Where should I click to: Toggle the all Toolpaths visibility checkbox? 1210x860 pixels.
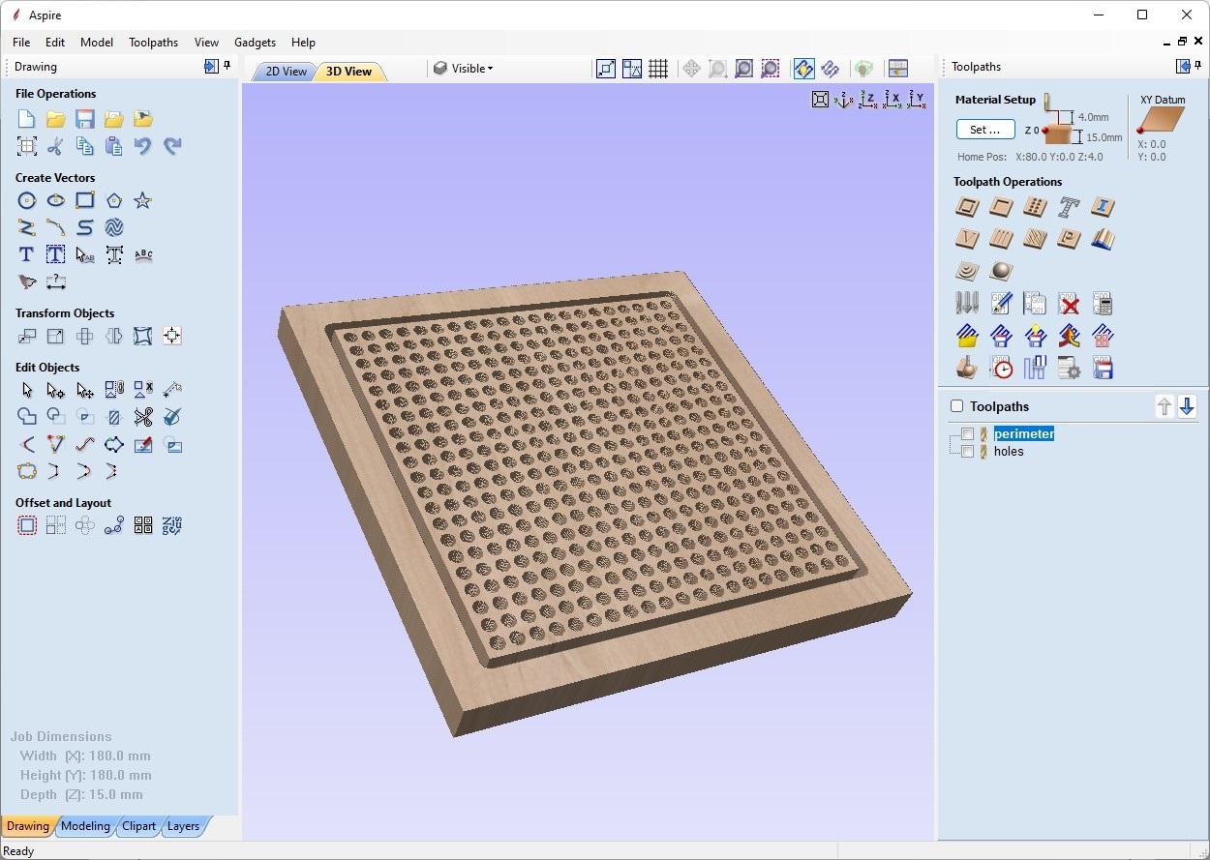957,406
